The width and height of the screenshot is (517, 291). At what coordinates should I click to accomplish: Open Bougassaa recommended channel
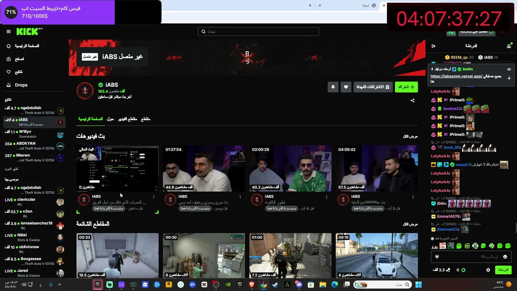click(34, 261)
